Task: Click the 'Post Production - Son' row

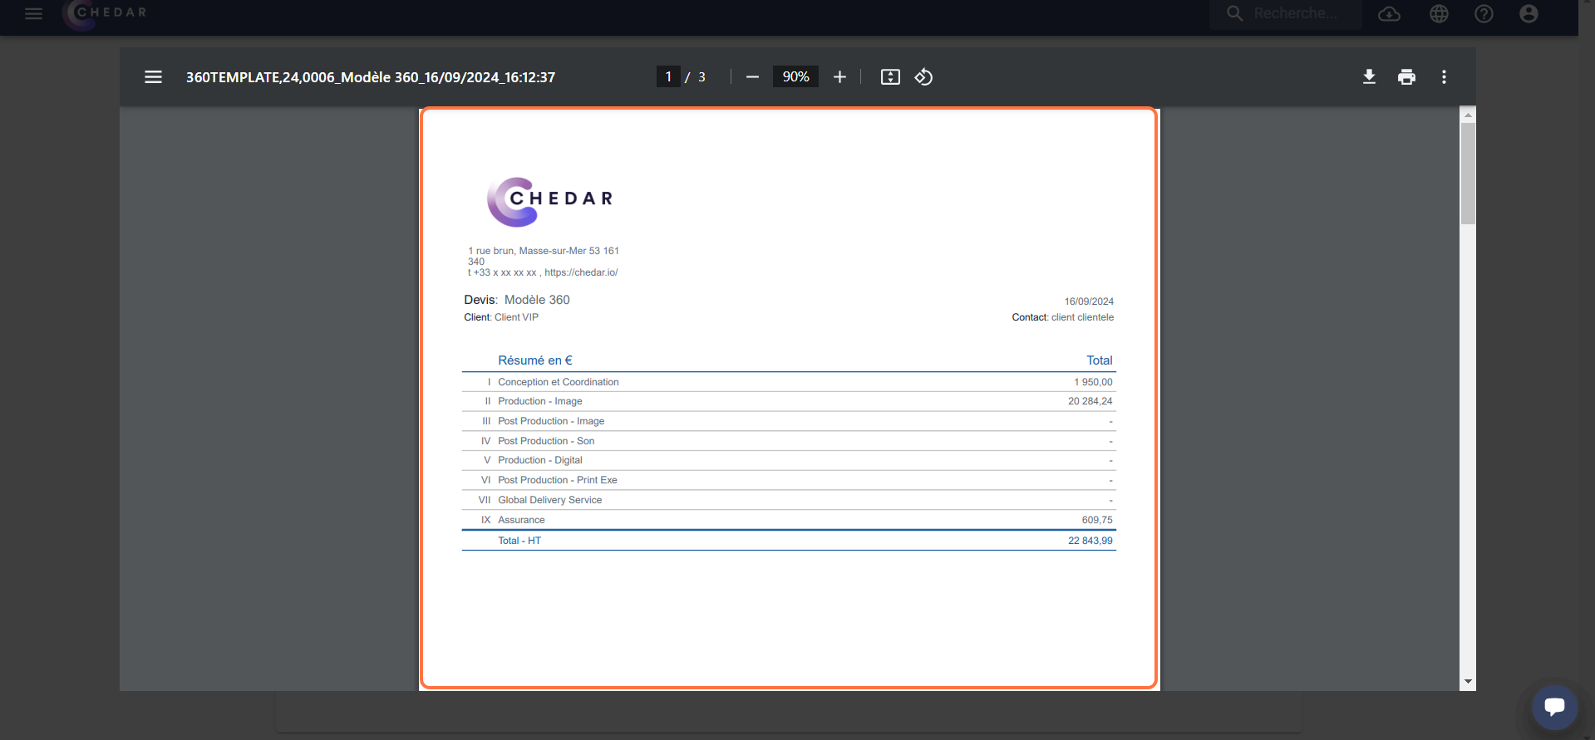Action: click(789, 441)
